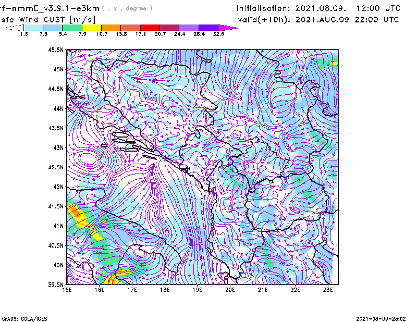
Task: Click the colorbar value label 10.7
Action: point(102,34)
